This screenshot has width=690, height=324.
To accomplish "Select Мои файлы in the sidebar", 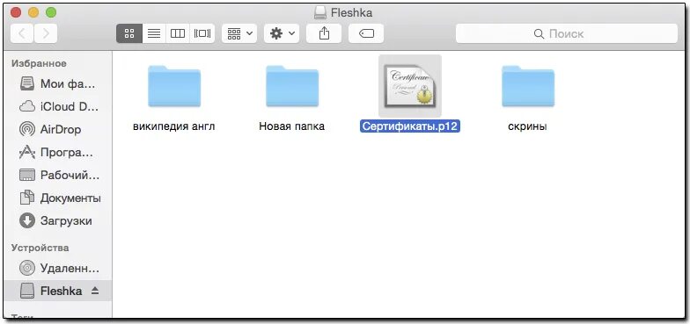I will coord(58,83).
